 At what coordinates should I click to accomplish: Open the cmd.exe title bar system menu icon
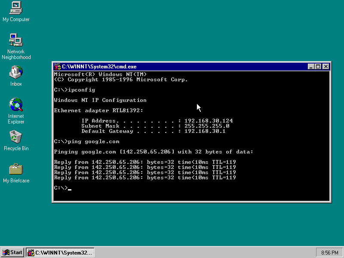point(57,67)
